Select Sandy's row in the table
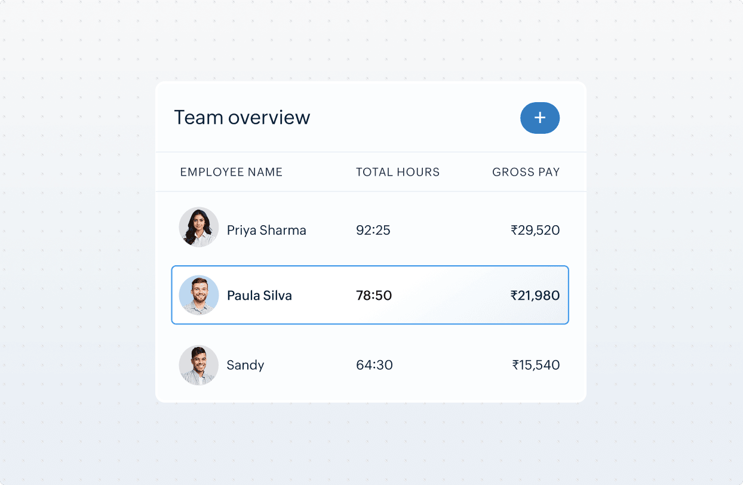Image resolution: width=743 pixels, height=485 pixels. click(370, 365)
